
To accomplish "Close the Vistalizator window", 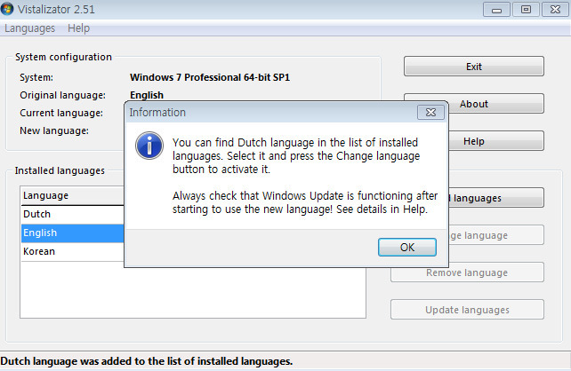I will coord(555,10).
